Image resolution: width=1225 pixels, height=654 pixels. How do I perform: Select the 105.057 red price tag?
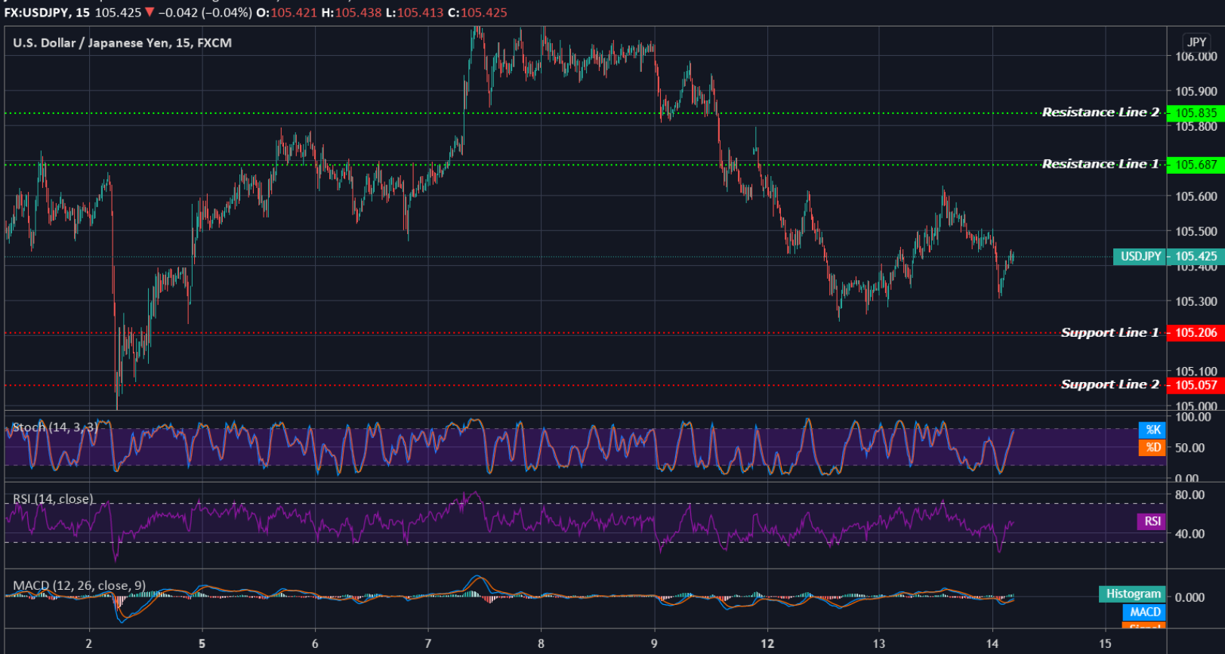coord(1196,385)
